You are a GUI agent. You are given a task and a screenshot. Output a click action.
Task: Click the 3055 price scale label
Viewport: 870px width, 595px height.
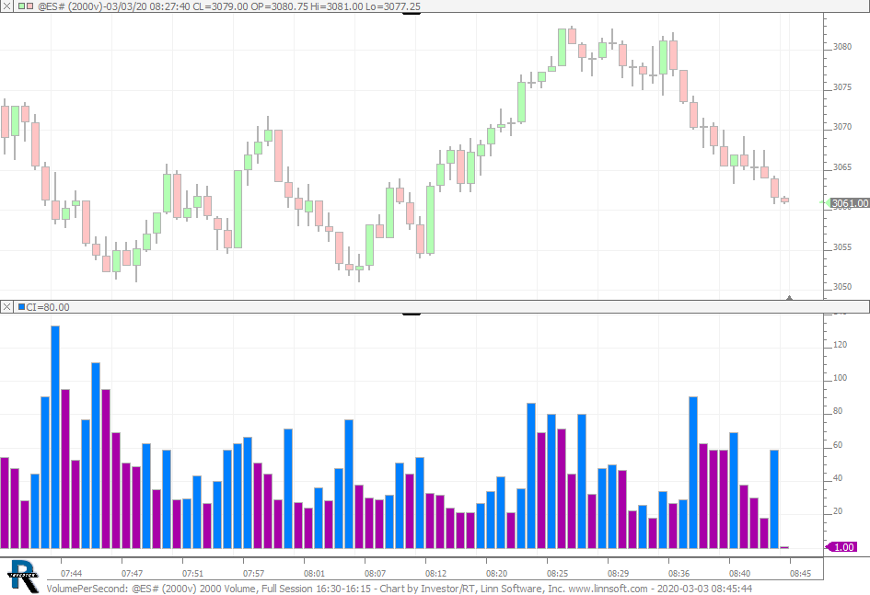tap(842, 247)
